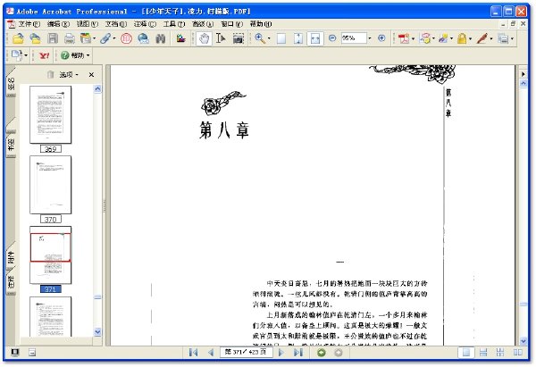
Task: Click the Open file folder icon
Action: [x=18, y=38]
